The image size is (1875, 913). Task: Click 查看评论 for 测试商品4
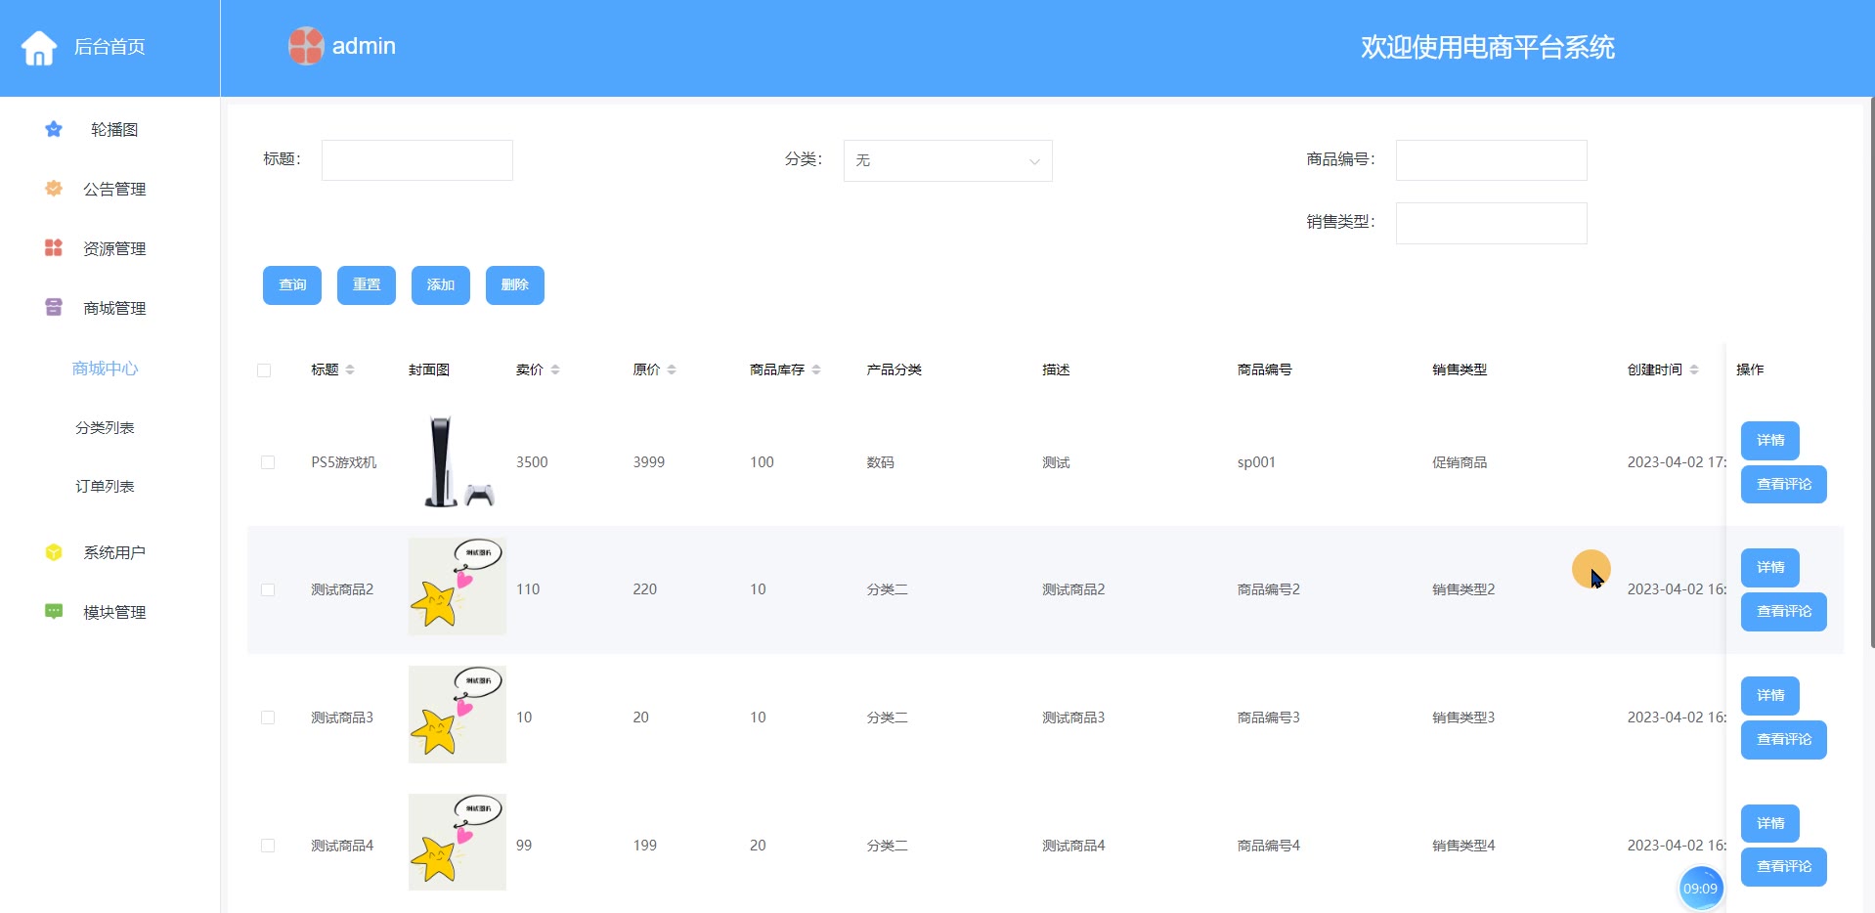[x=1784, y=867]
